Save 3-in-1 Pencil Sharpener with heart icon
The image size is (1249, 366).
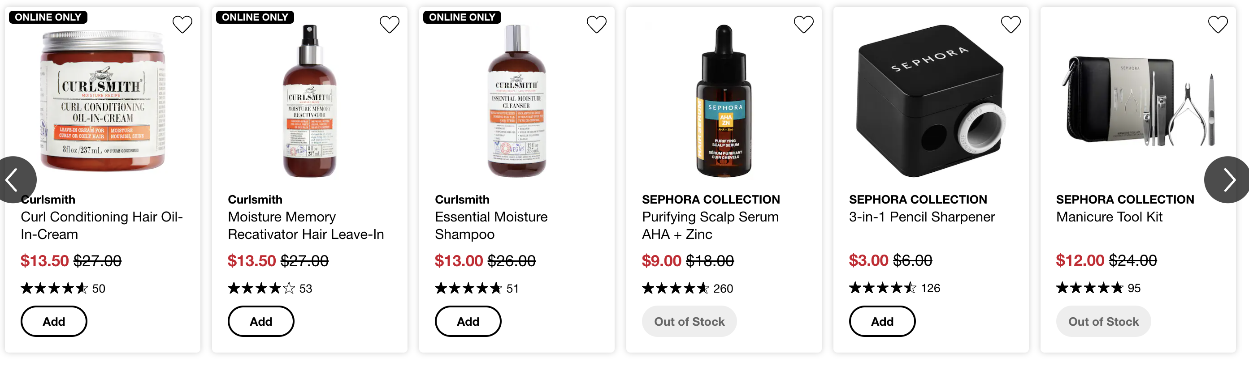point(1010,24)
